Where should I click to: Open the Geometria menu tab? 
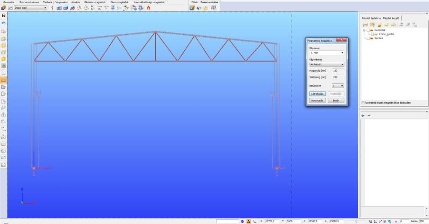[x=9, y=2]
